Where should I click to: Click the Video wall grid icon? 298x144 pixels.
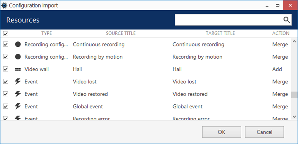point(18,69)
